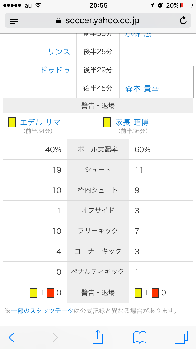Open player link リンス
This screenshot has width=196, height=349.
59,52
